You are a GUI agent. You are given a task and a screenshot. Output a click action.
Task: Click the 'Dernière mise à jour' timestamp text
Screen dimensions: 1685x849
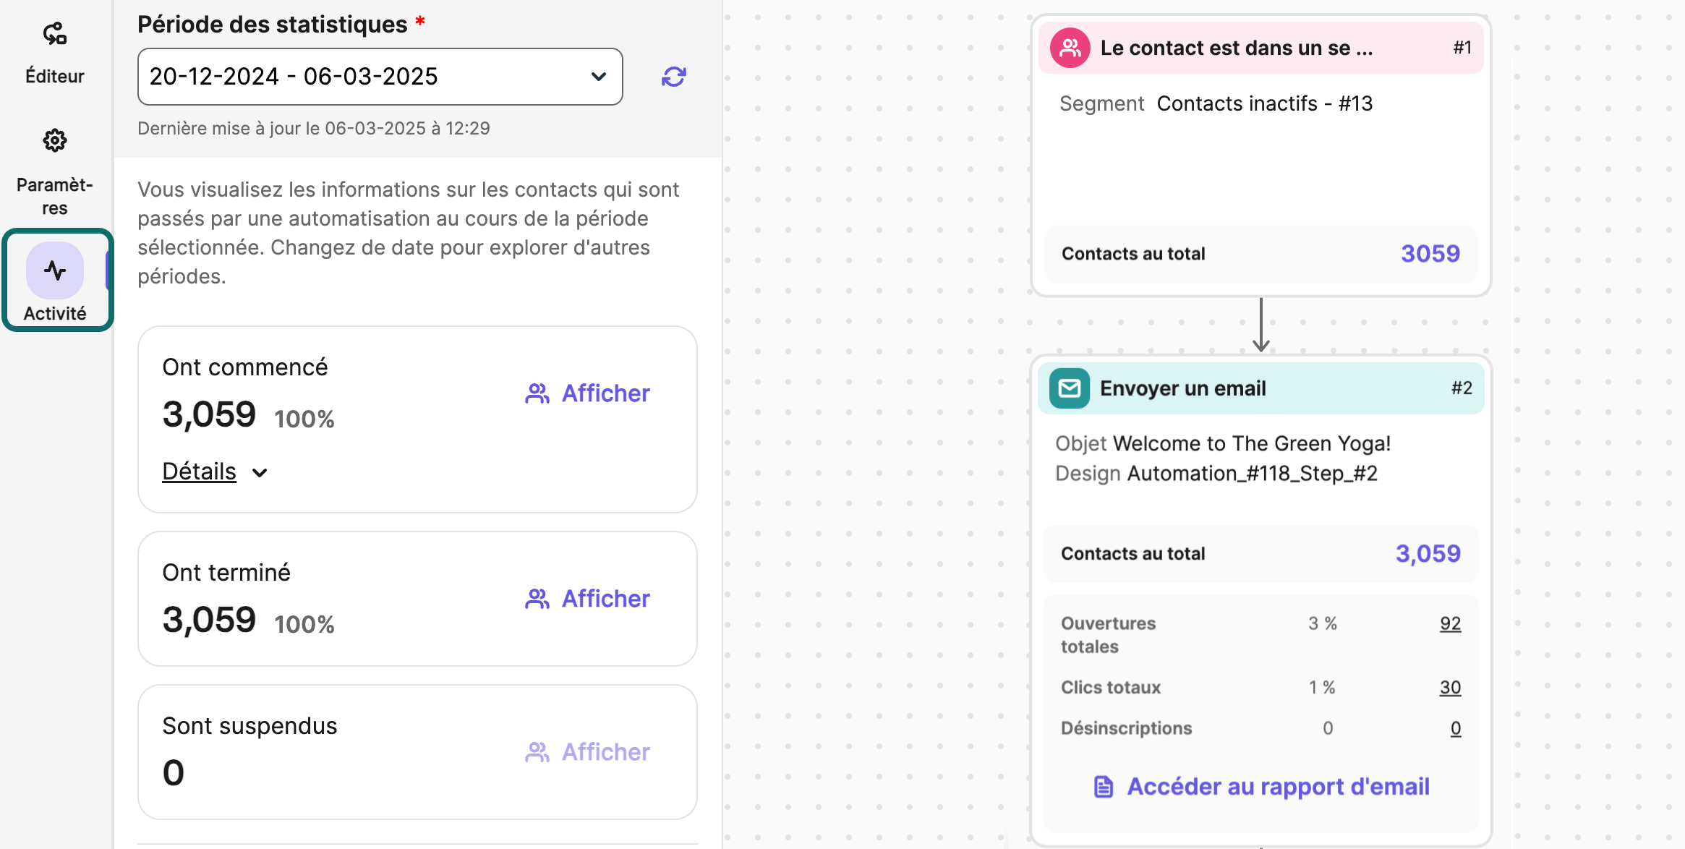[x=314, y=129]
